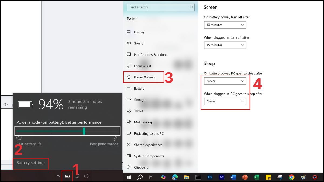The height and width of the screenshot is (182, 324).
Task: Click the 'Best performance' label
Action: (104, 144)
